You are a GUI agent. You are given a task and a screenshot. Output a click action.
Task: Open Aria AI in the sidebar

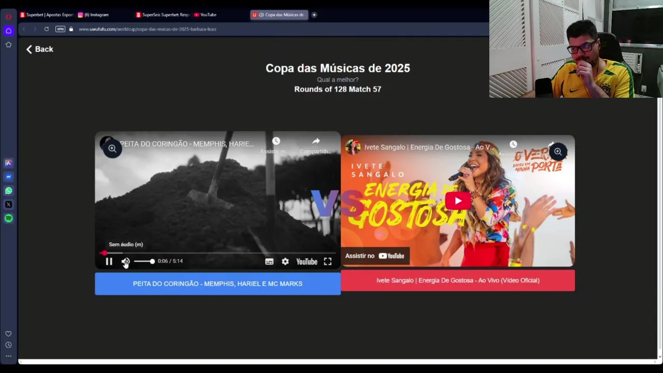(8, 163)
